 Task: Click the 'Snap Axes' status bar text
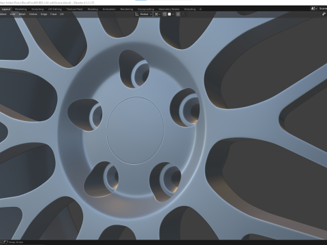[16, 242]
